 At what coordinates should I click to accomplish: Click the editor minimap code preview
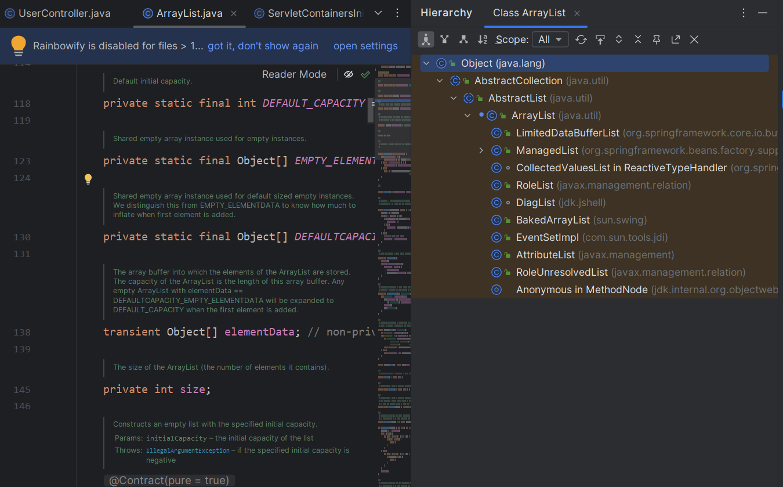pos(391,275)
